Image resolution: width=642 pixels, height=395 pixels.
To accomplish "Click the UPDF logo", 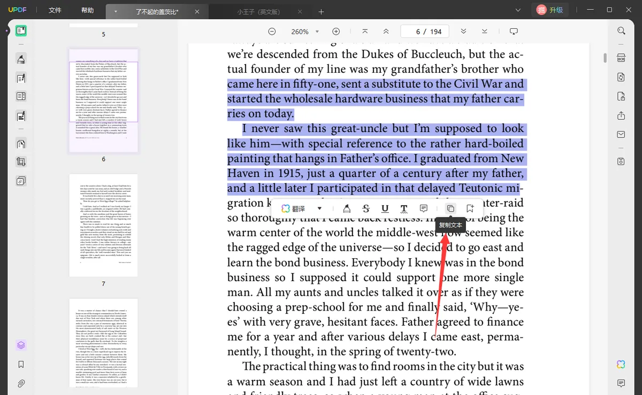I will [17, 10].
